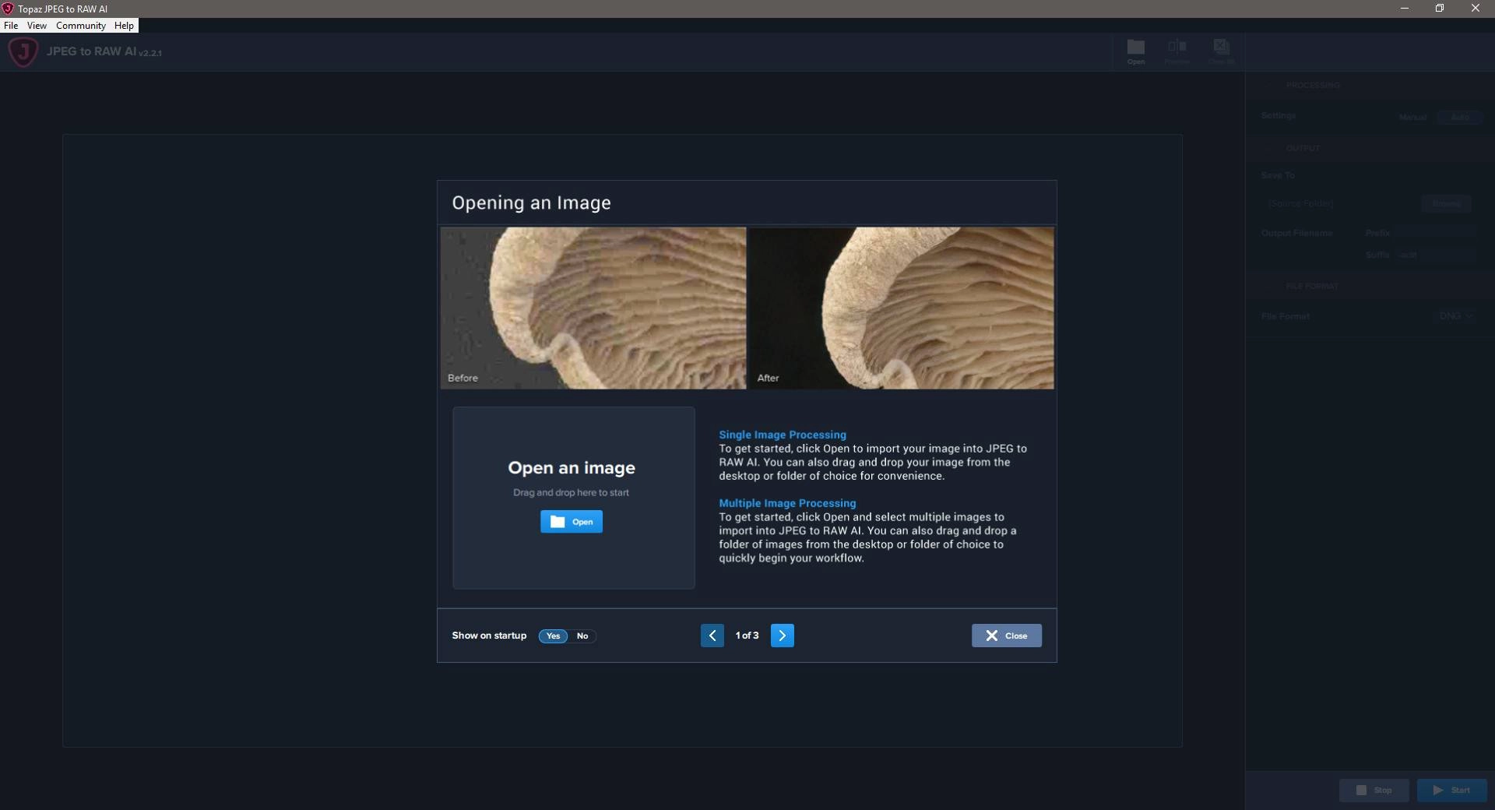Screen dimensions: 1495x810
Task: Click the '1 of 3' page indicator
Action: click(x=747, y=636)
